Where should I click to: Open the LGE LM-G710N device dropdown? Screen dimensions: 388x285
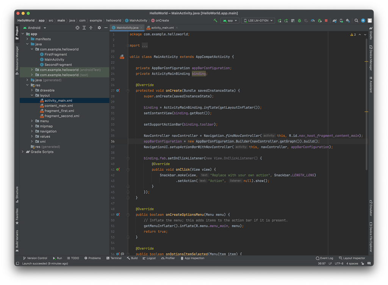point(258,20)
